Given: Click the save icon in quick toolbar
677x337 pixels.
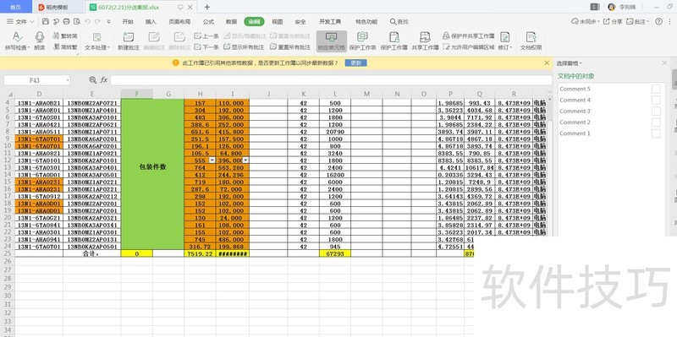Looking at the screenshot, I should [46, 21].
